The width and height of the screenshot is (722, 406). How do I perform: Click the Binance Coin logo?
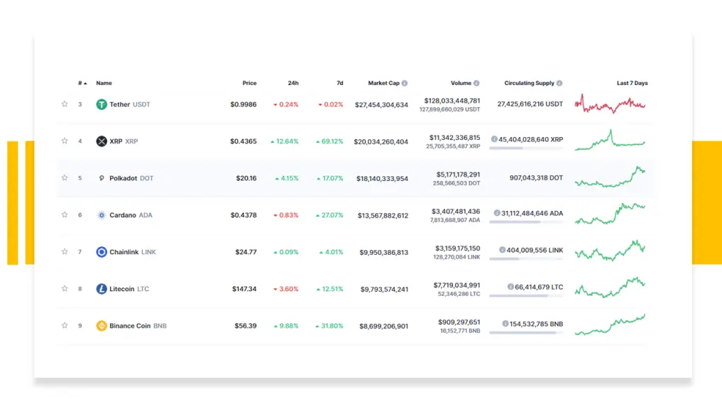click(102, 326)
